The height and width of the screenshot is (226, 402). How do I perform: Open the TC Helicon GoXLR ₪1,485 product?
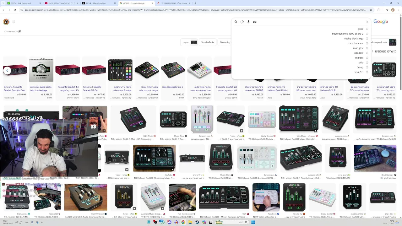click(x=331, y=89)
